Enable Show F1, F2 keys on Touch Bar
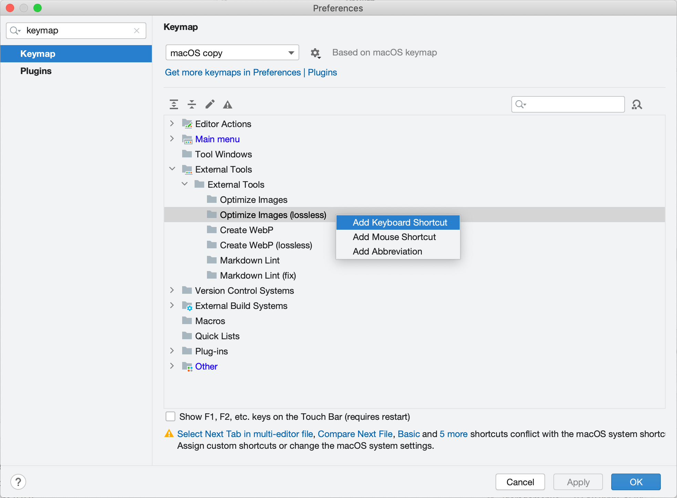This screenshot has height=498, width=677. click(x=170, y=416)
